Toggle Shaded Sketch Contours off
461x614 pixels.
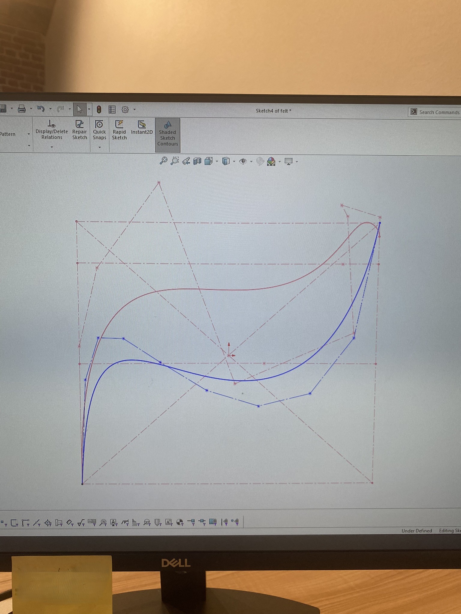pos(167,134)
